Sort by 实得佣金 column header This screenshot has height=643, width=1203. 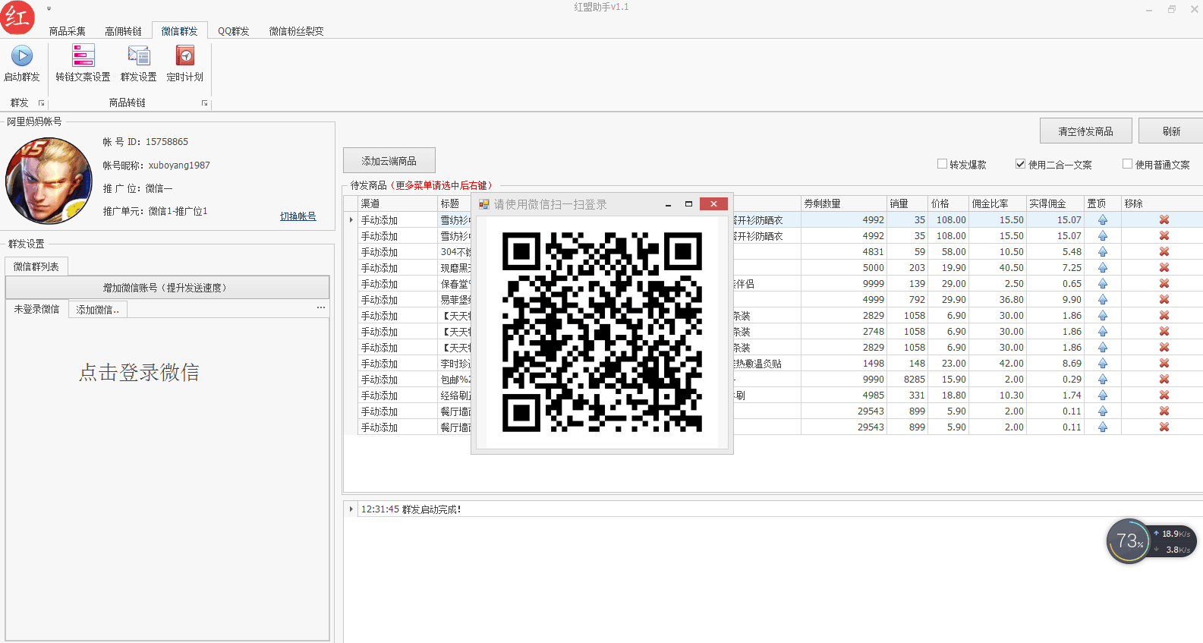(1056, 203)
